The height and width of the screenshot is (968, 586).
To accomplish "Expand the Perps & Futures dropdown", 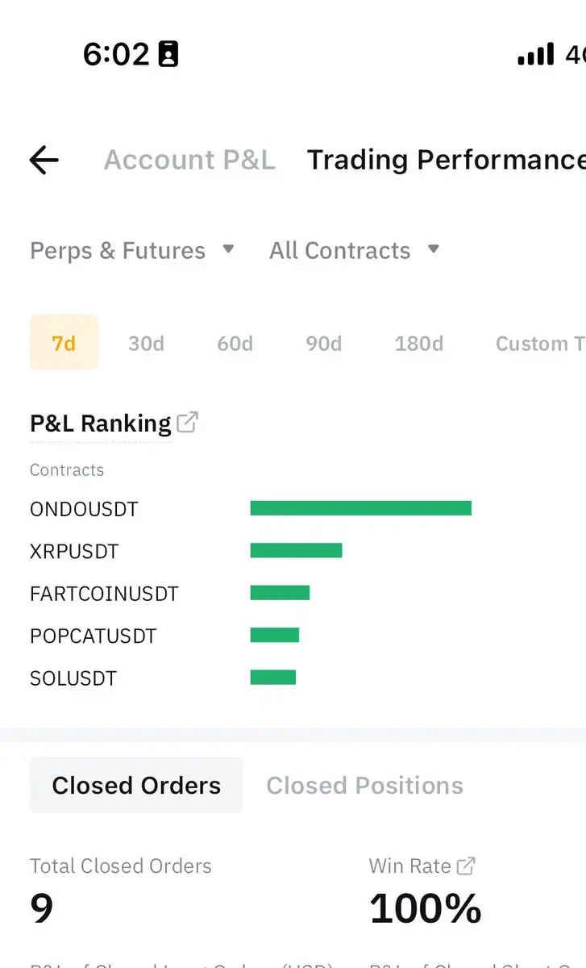I will pos(132,250).
